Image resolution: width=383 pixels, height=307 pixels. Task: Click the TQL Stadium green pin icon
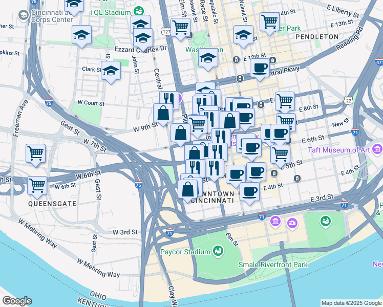139,11
